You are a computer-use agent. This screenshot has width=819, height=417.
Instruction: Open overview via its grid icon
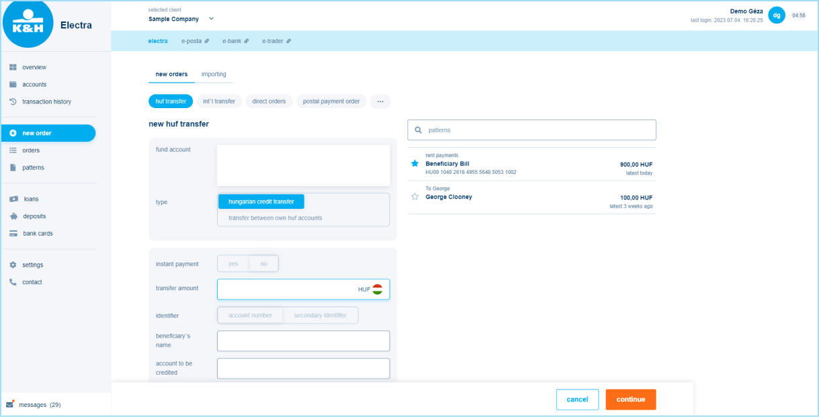tap(13, 67)
